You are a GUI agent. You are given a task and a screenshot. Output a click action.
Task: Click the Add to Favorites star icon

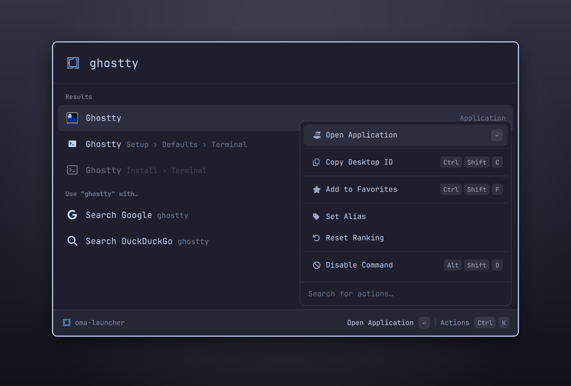coord(317,189)
